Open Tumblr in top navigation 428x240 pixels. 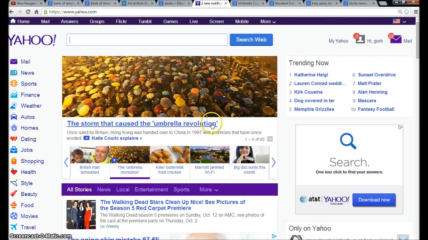pos(145,21)
